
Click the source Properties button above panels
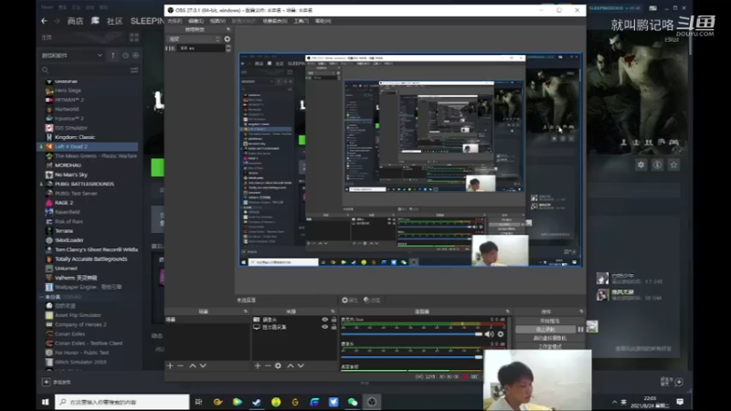pos(350,300)
